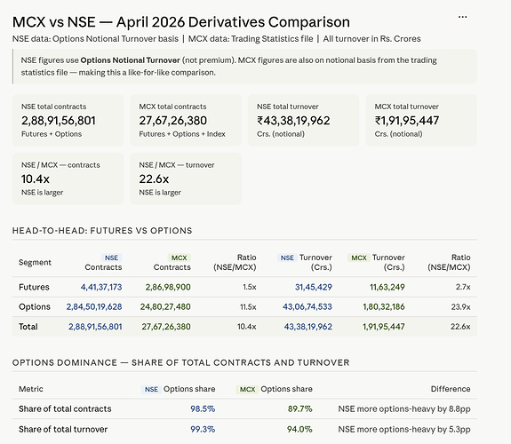The image size is (511, 444).
Task: Click the Difference column header
Action: click(x=451, y=389)
